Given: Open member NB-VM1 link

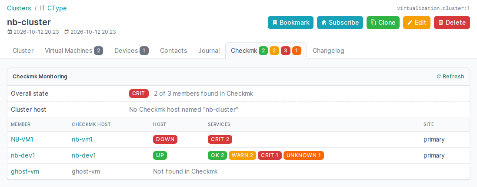Looking at the screenshot, I should coord(22,139).
